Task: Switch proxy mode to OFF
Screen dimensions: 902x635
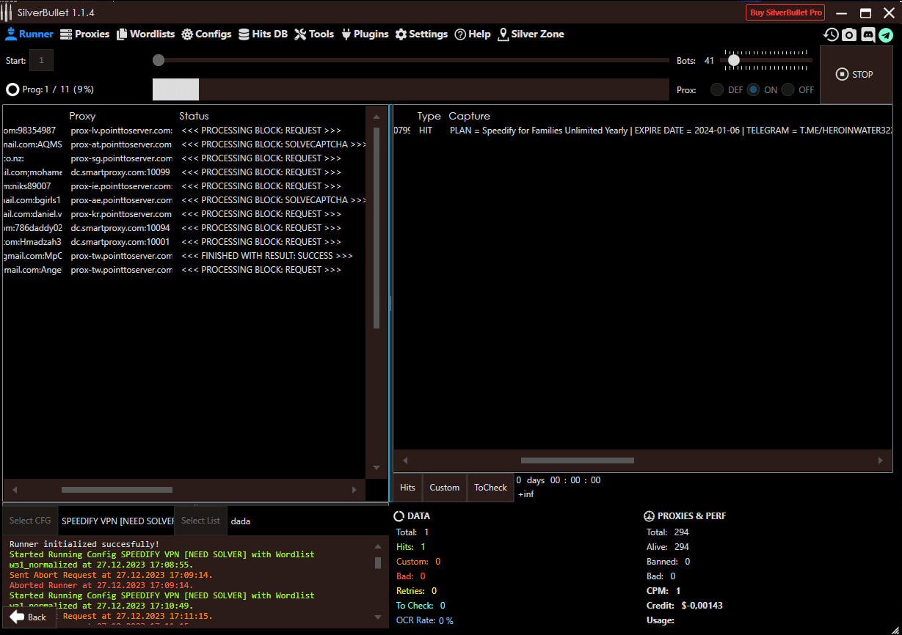Action: click(788, 89)
